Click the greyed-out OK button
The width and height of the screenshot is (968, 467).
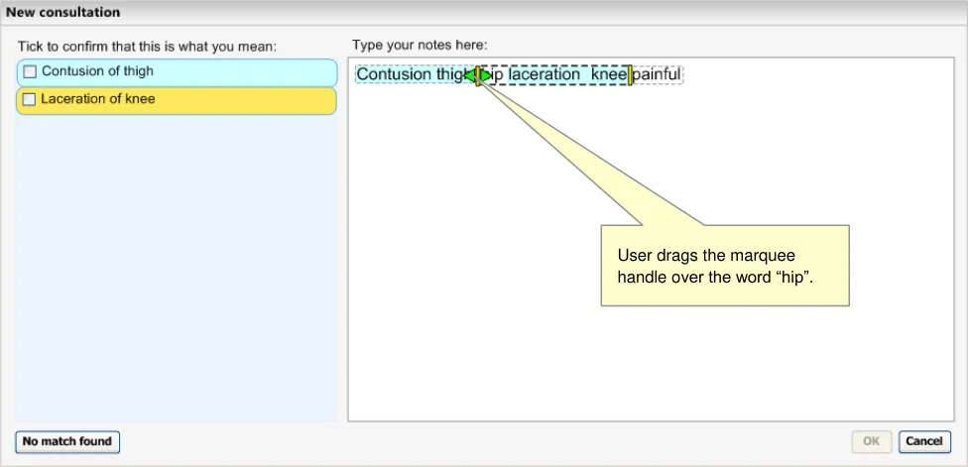871,441
